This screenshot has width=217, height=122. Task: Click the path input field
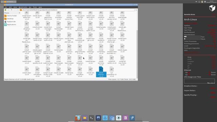[78, 10]
